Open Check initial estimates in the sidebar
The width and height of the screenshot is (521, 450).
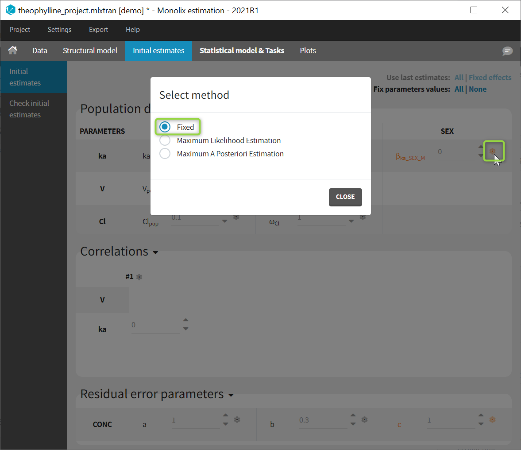[x=29, y=109]
